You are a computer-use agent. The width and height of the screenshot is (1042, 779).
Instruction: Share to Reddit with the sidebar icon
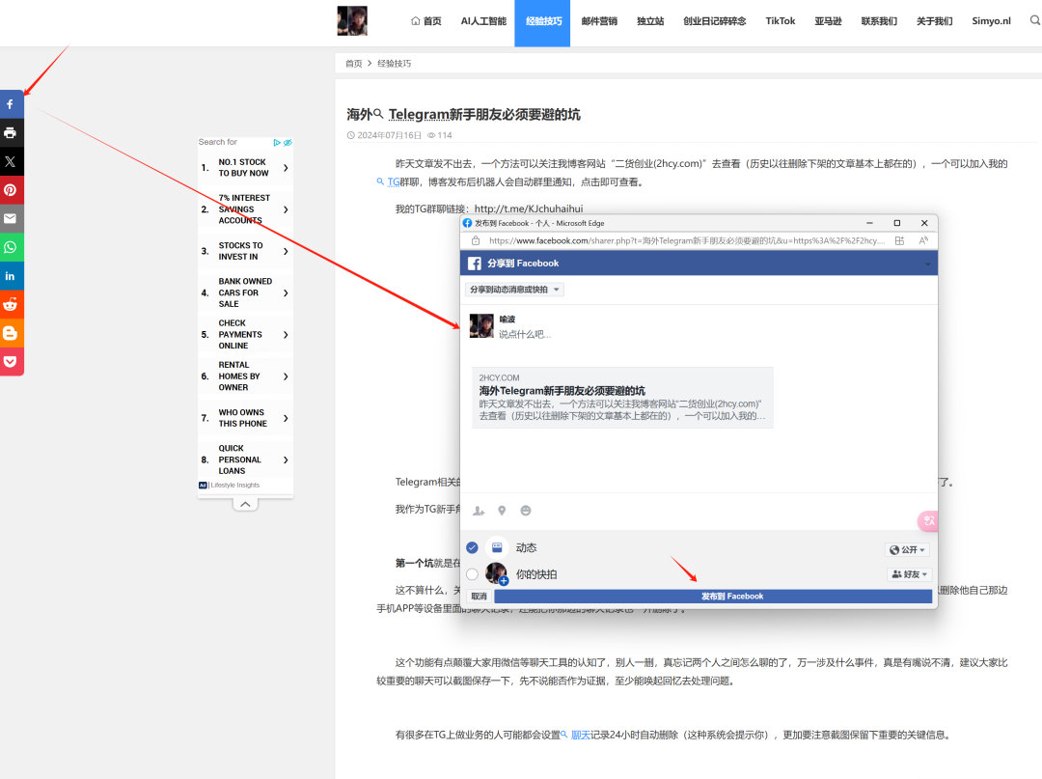tap(11, 304)
